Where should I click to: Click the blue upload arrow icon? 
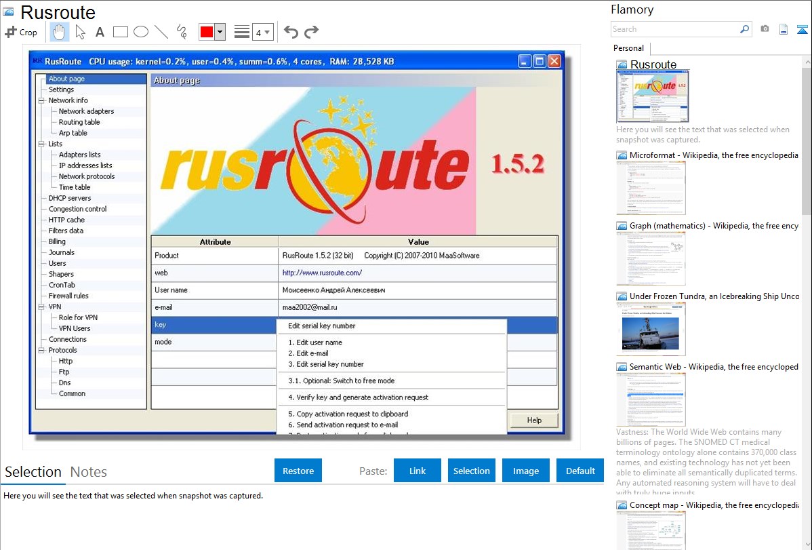click(802, 29)
